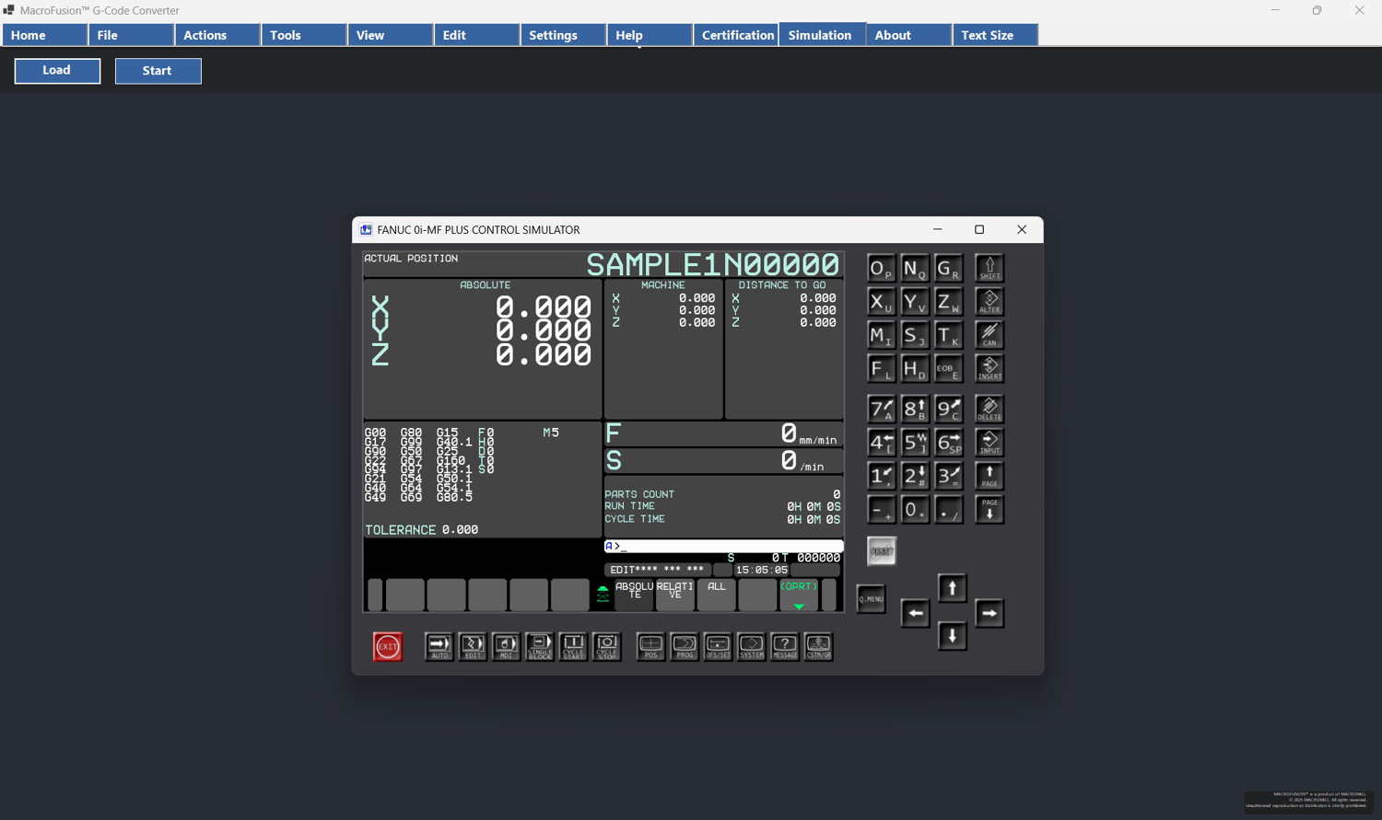
Task: Open the OFS/SET screen key
Action: click(718, 646)
